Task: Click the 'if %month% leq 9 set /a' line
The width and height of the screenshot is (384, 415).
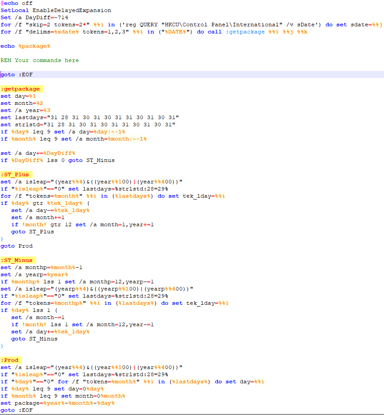Action: 73,139
